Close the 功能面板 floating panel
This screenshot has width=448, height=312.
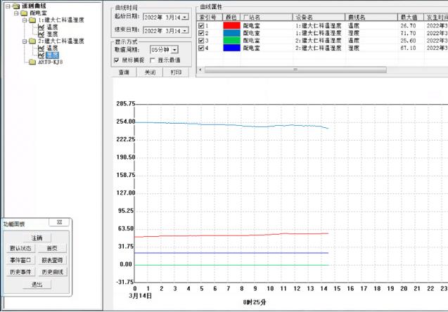tap(60, 223)
